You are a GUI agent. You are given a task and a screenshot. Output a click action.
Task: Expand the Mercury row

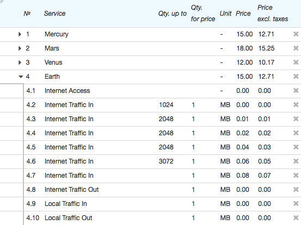[x=20, y=34]
